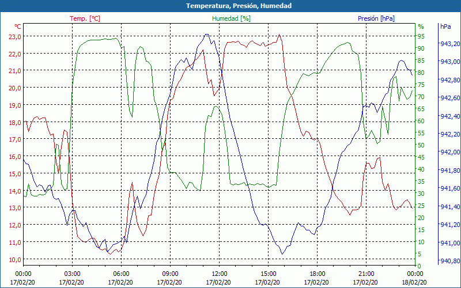Click humidity axis value '95'
The image size is (461, 288).
coord(421,36)
